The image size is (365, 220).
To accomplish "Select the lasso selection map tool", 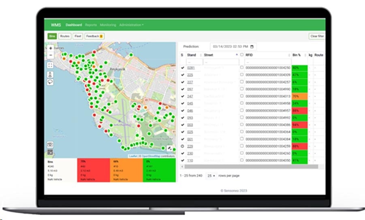I will (x=50, y=82).
